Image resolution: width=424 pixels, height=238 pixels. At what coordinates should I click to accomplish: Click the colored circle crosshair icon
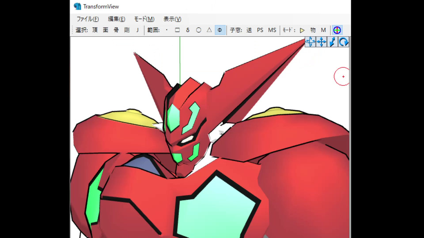pyautogui.click(x=337, y=30)
